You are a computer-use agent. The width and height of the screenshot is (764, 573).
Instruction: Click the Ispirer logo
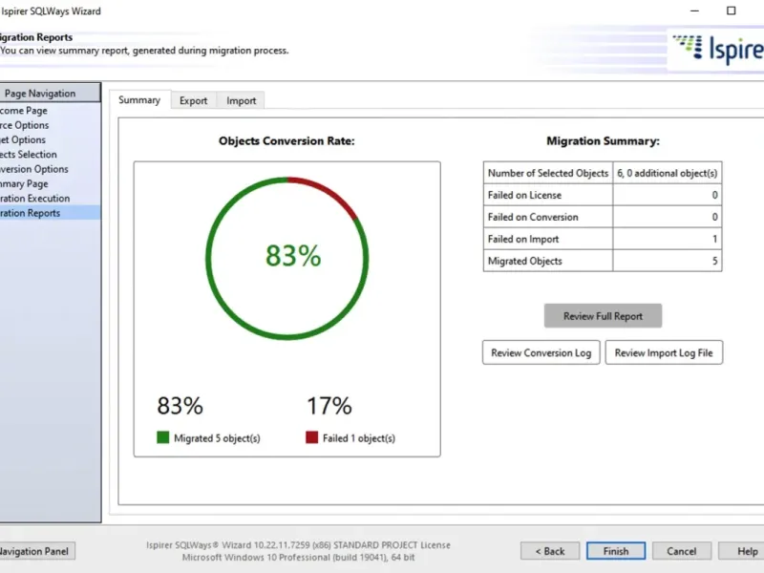click(x=717, y=49)
